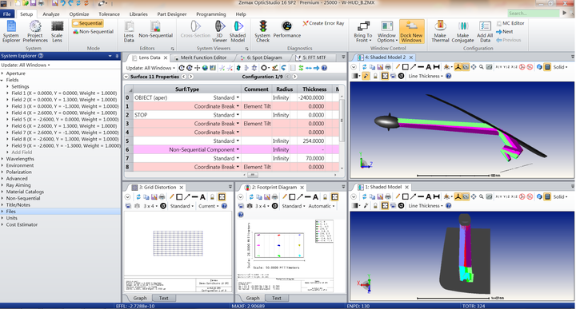The width and height of the screenshot is (576, 309).
Task: Switch to the Optimize ribbon tab
Action: [79, 14]
